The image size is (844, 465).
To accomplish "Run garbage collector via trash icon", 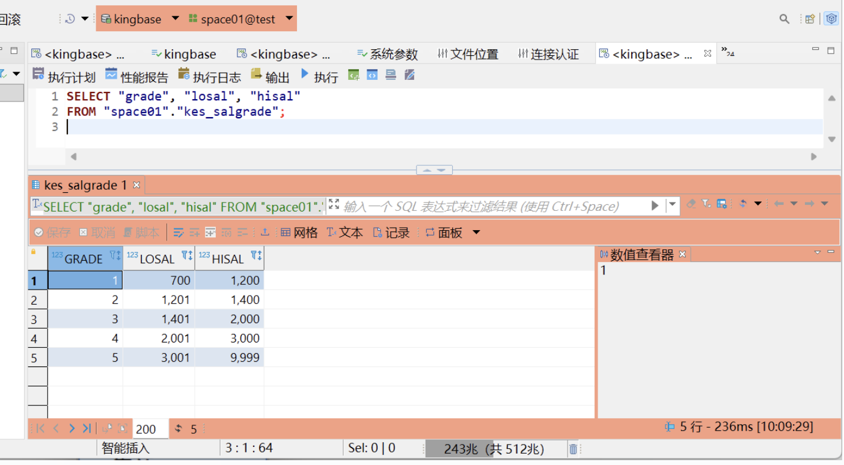I will point(573,449).
